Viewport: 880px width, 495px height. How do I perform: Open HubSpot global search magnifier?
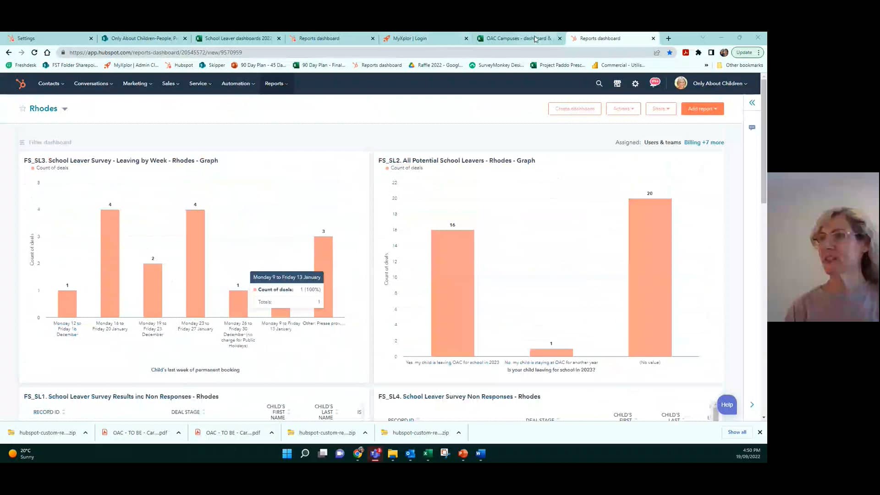[599, 83]
